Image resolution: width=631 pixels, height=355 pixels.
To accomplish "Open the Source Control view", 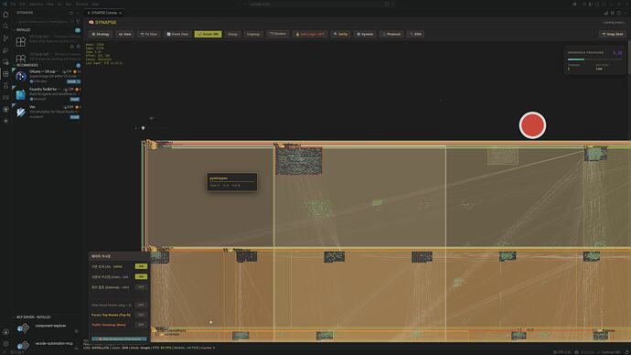I will coord(5,38).
